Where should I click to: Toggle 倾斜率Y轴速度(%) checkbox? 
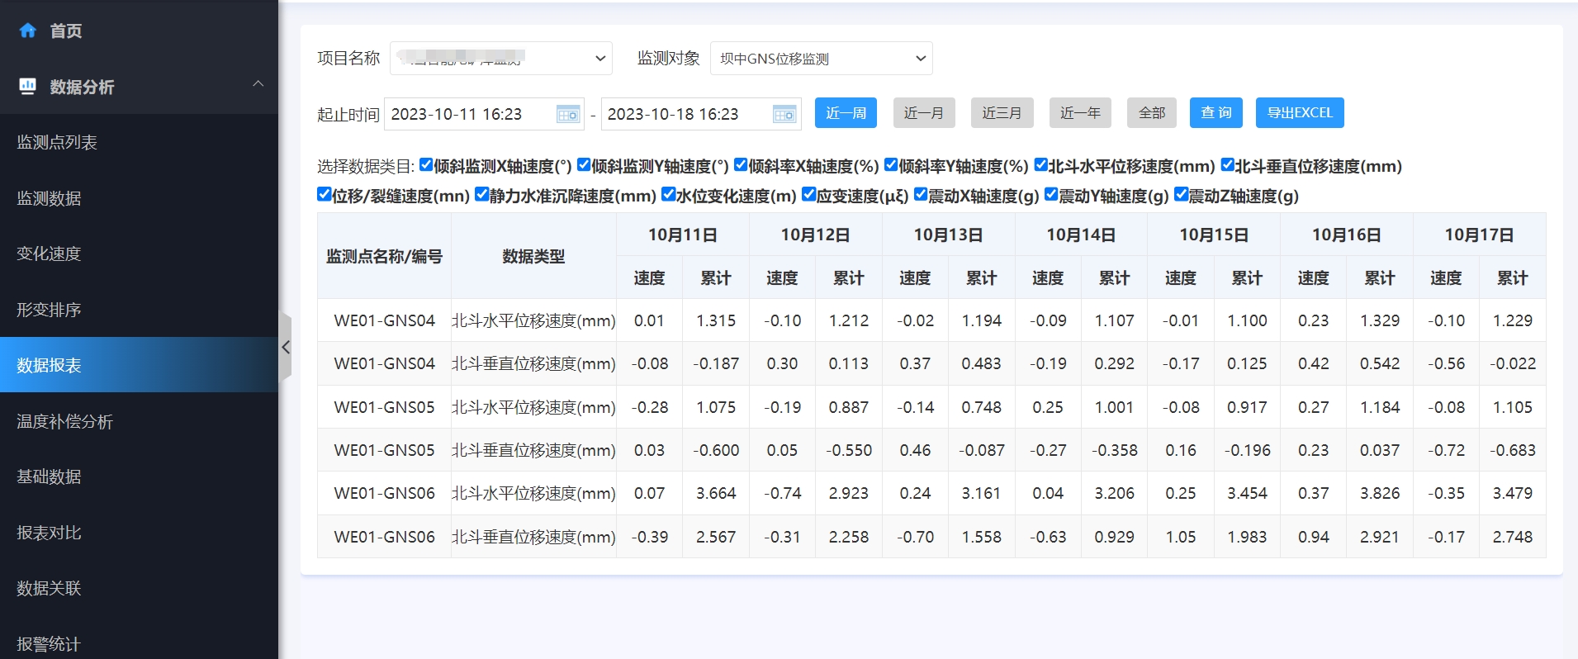pyautogui.click(x=891, y=165)
